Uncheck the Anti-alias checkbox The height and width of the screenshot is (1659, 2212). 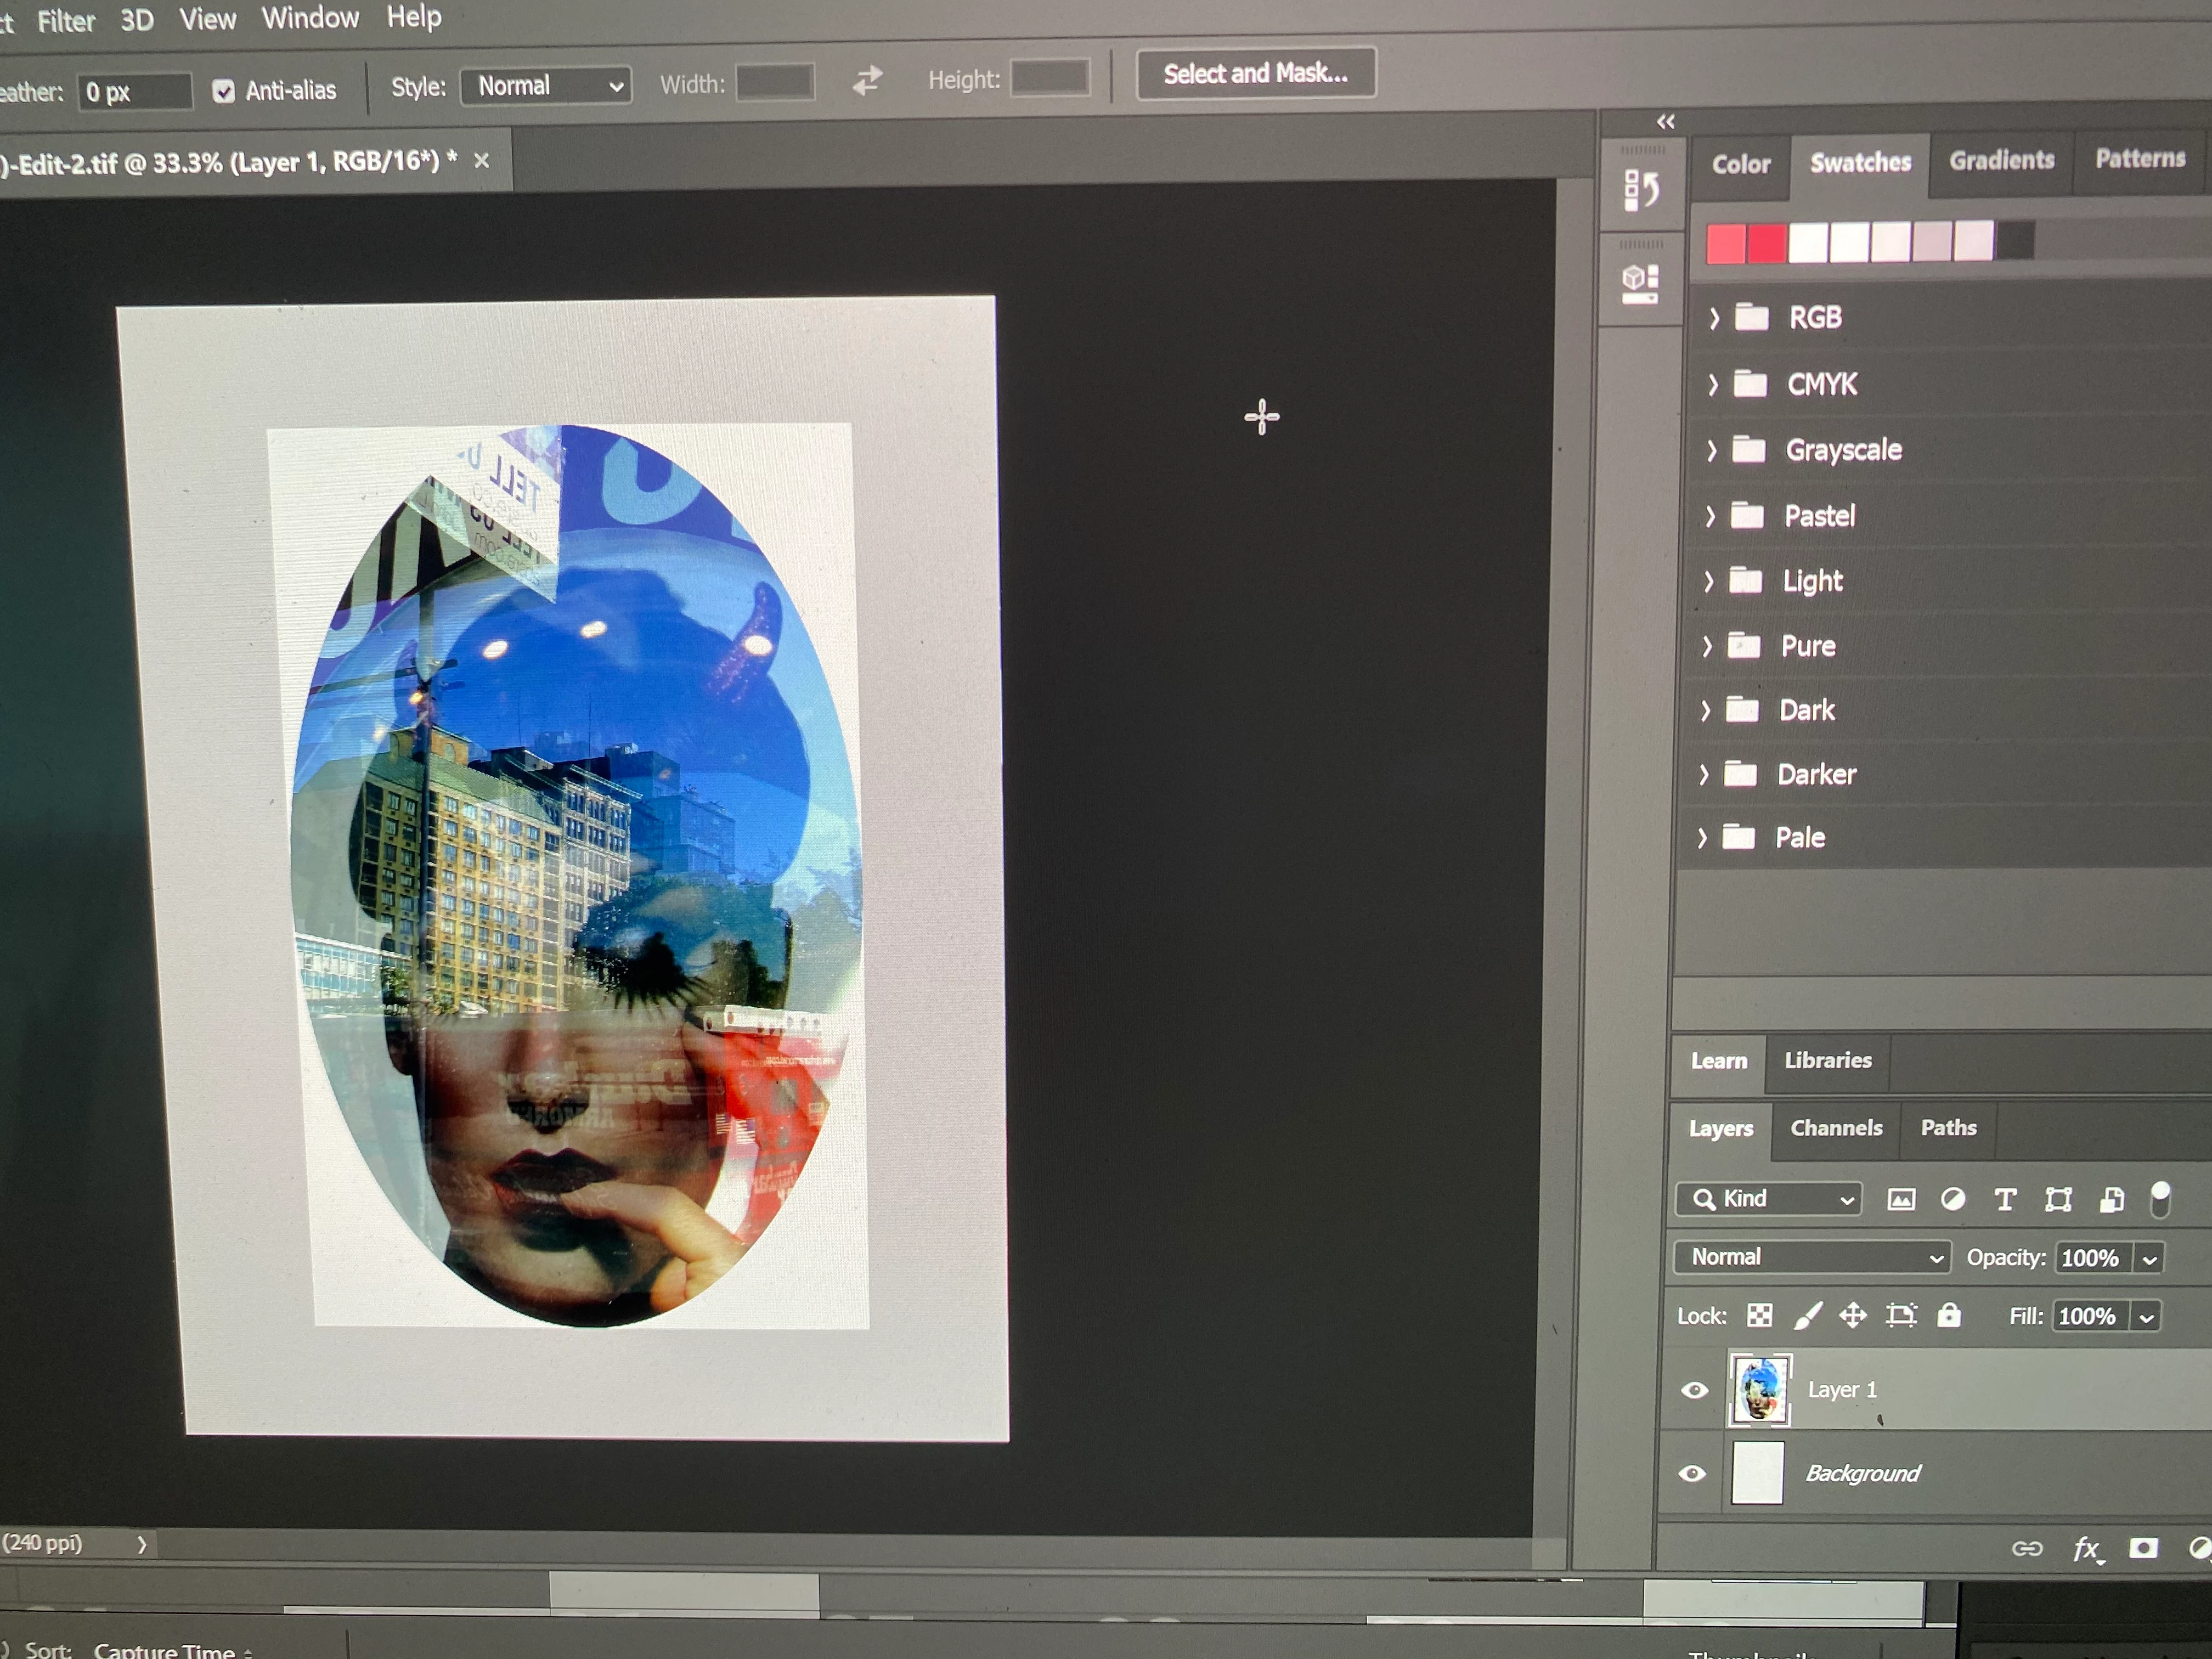click(x=224, y=91)
